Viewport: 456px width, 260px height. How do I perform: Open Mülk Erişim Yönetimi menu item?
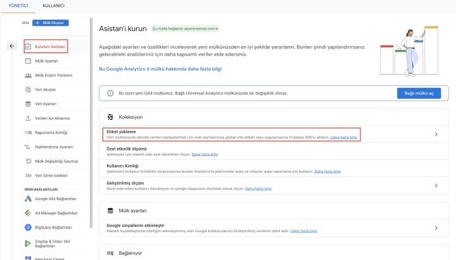55,75
